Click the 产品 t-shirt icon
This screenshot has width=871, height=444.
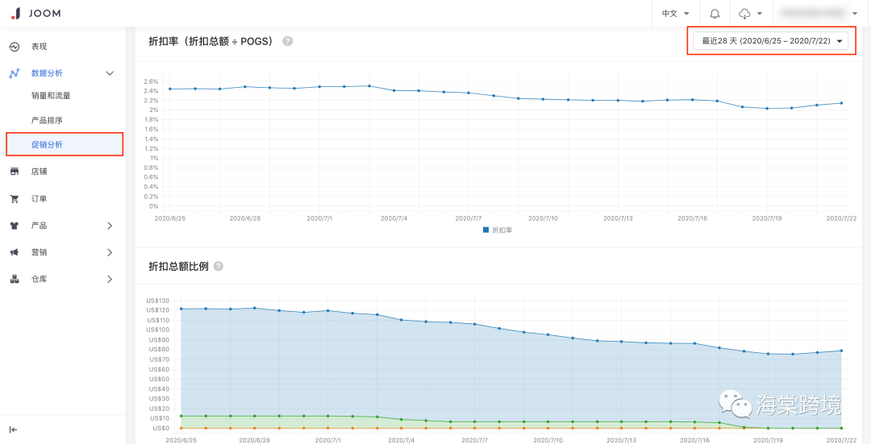click(x=15, y=226)
